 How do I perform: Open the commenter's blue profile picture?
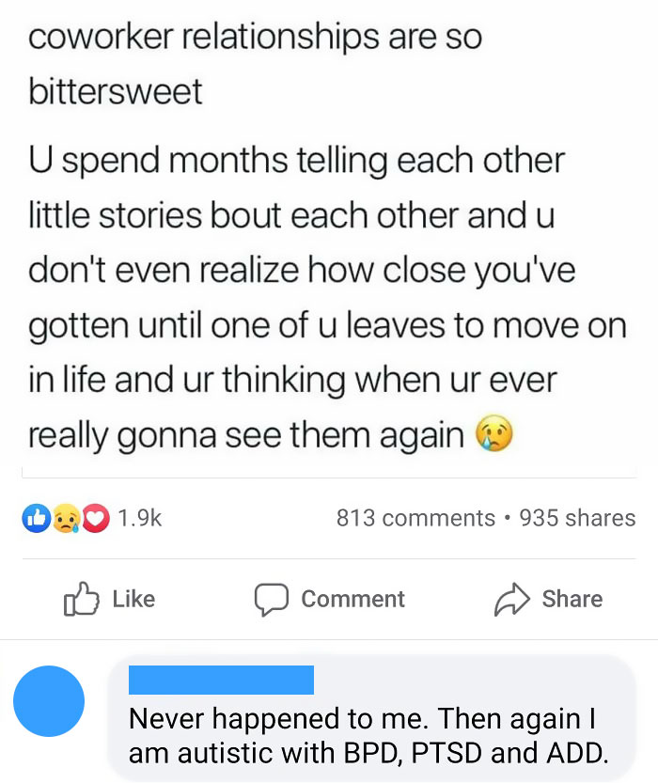click(x=49, y=701)
